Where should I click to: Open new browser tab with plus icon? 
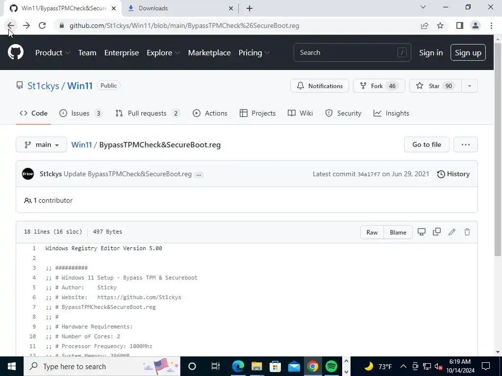point(250,8)
